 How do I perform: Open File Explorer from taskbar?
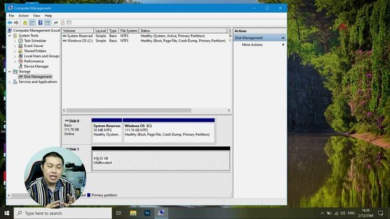[x=133, y=213]
